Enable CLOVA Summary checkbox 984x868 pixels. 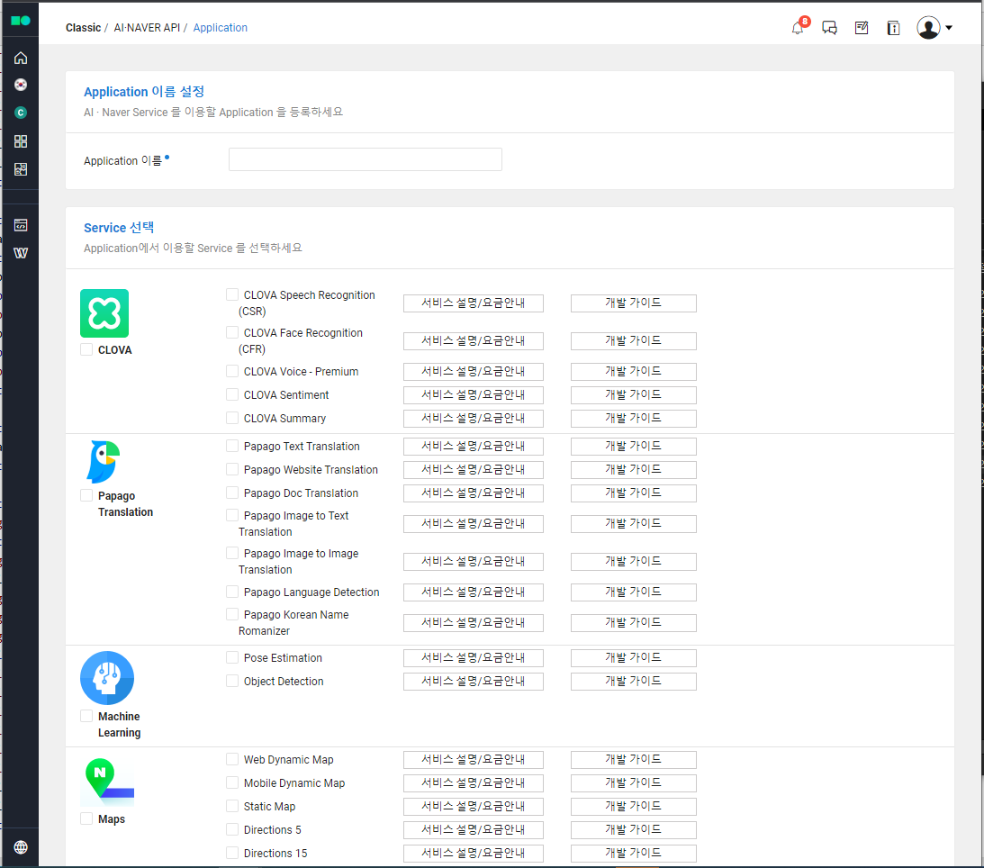pyautogui.click(x=232, y=418)
